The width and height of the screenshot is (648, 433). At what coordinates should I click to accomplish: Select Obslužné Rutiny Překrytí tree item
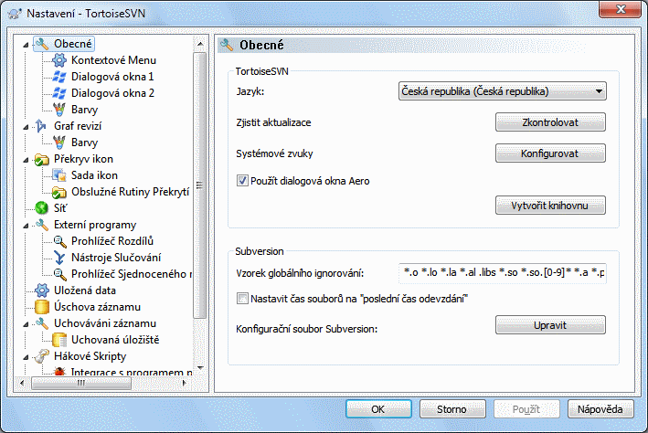[x=130, y=192]
